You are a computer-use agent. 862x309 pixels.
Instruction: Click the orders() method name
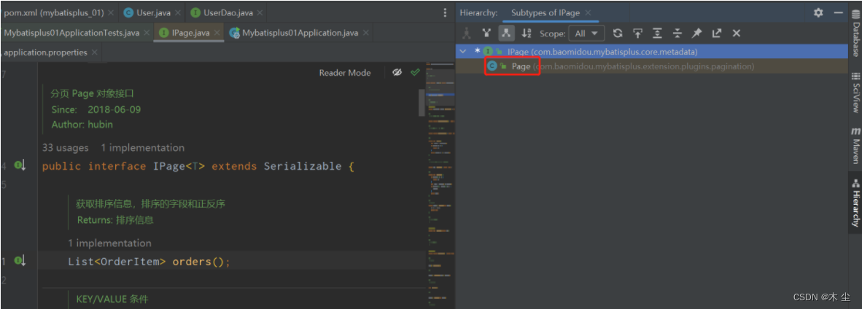[x=192, y=262]
